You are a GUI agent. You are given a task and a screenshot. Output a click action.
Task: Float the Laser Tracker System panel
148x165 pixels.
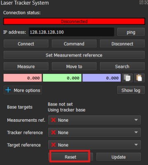click(x=141, y=2)
